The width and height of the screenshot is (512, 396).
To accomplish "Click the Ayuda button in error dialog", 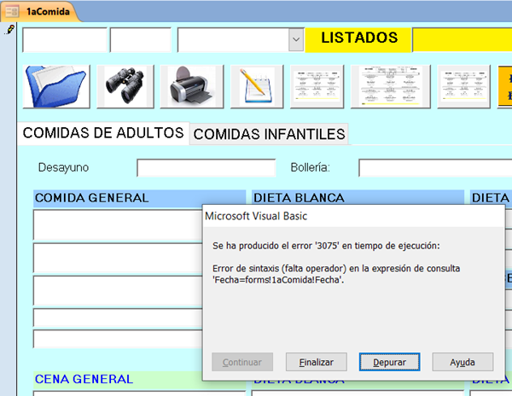I will 463,362.
